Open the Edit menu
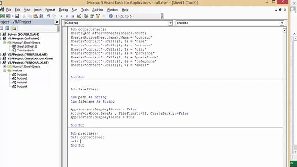This screenshot has height=167, width=297. point(18,10)
